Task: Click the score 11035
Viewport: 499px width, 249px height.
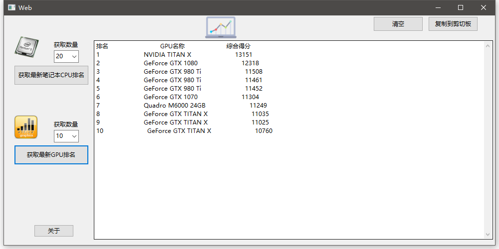Action: coord(260,114)
